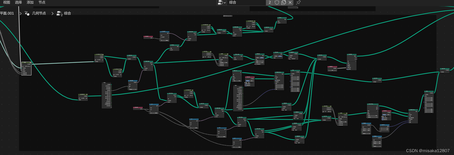Open the 选择 menu
Image resolution: width=454 pixels, height=155 pixels.
pyautogui.click(x=18, y=2)
